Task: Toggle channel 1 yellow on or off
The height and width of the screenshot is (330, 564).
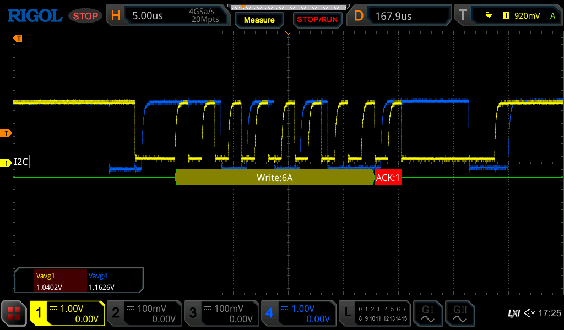Action: coord(67,313)
